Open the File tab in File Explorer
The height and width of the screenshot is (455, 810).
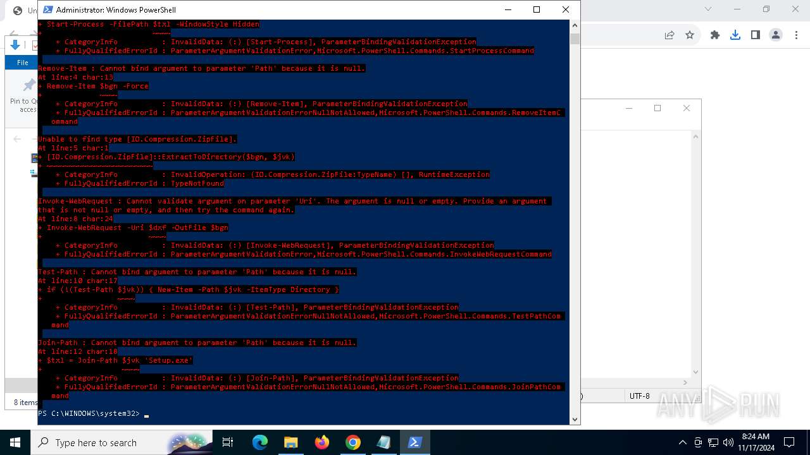tap(23, 63)
